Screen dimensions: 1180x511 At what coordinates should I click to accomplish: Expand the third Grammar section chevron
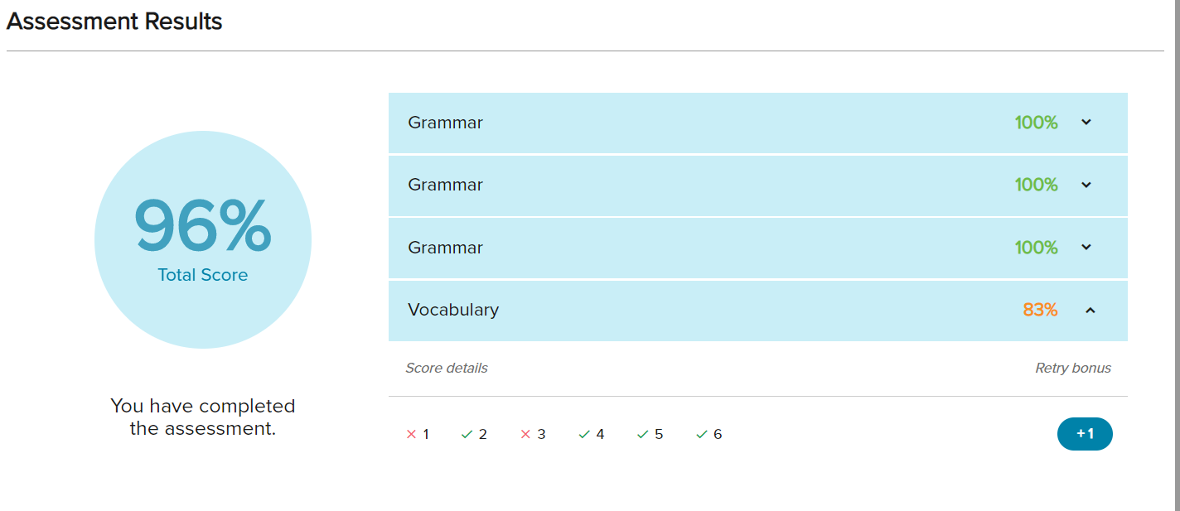pos(1086,248)
